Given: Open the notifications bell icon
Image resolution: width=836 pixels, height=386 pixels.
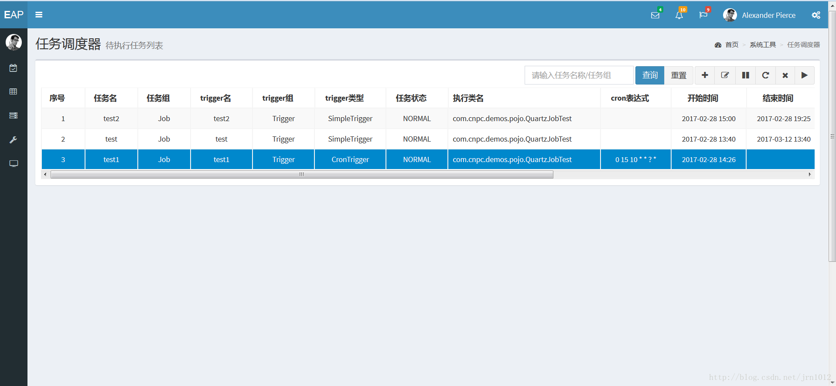Looking at the screenshot, I should coord(679,15).
